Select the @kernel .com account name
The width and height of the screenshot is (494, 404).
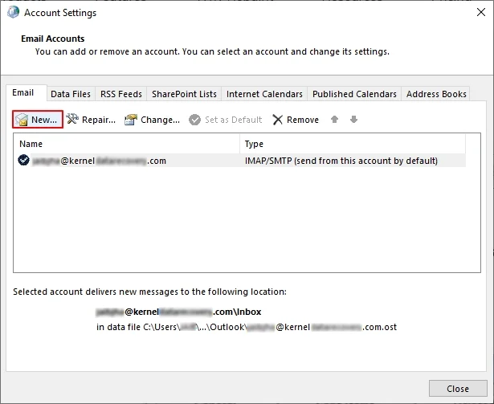pyautogui.click(x=99, y=161)
